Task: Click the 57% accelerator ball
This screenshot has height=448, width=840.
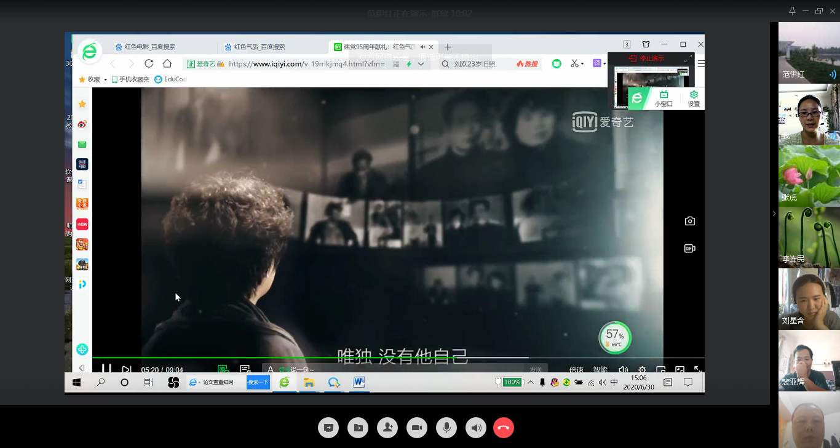Action: [x=615, y=337]
